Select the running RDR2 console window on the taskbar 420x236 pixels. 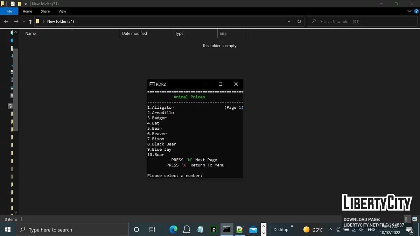point(227,229)
